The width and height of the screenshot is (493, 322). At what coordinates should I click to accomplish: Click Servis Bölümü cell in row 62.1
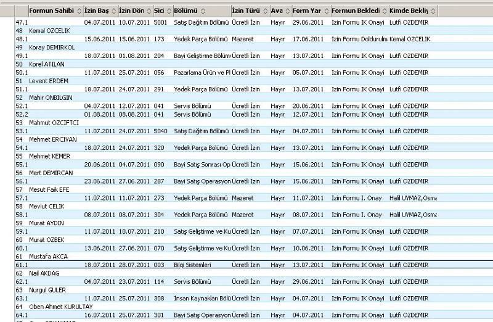pos(192,282)
